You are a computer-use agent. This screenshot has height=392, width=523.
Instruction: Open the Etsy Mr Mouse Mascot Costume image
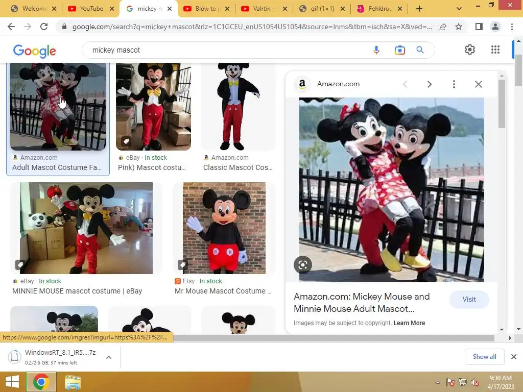click(x=224, y=228)
